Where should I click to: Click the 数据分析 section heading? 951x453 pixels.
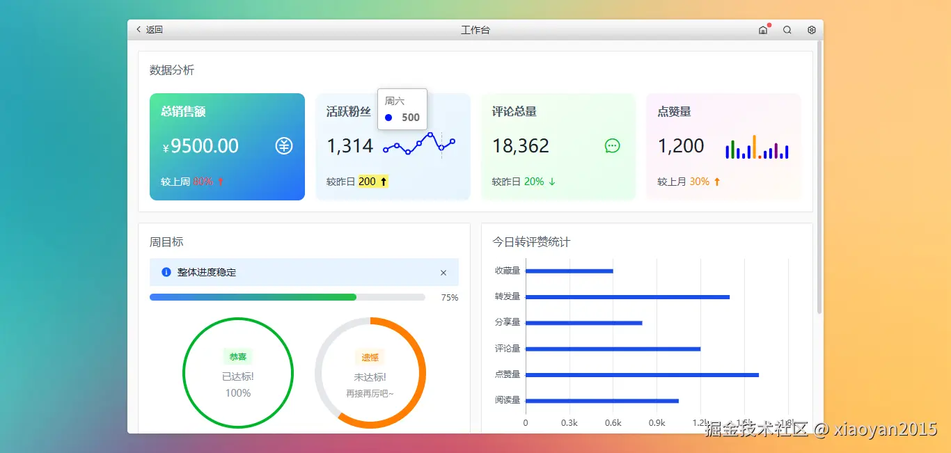[172, 70]
